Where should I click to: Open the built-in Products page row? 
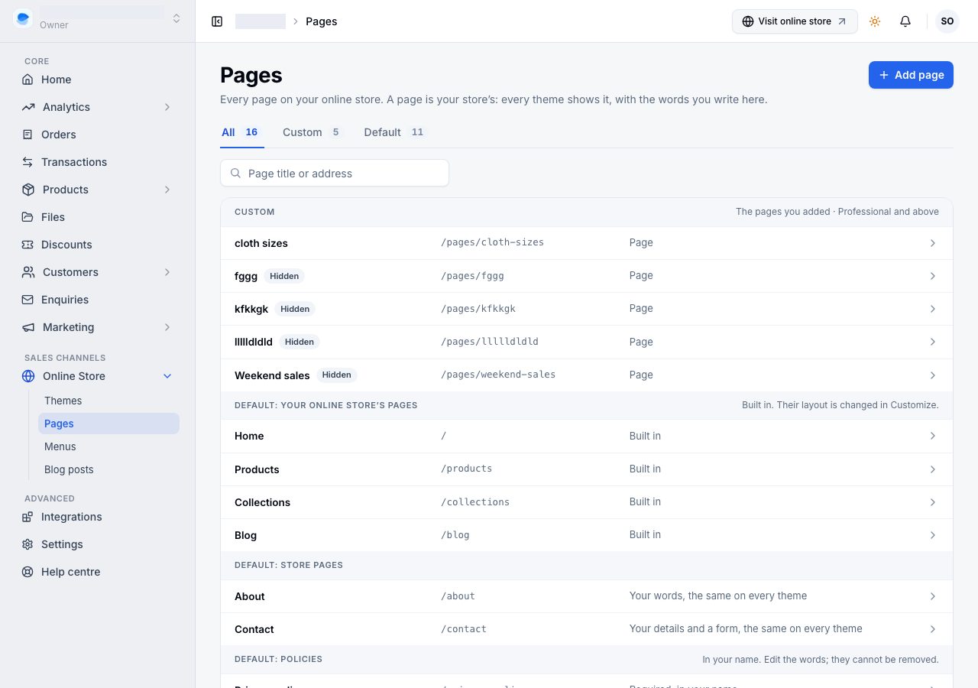coord(587,469)
